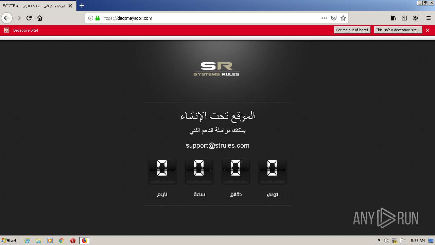Open Windows Explorer folder in taskbar

38,241
